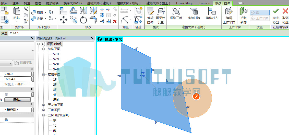
Task: Expand the 天花板平面 tree node
Action: [44, 105]
